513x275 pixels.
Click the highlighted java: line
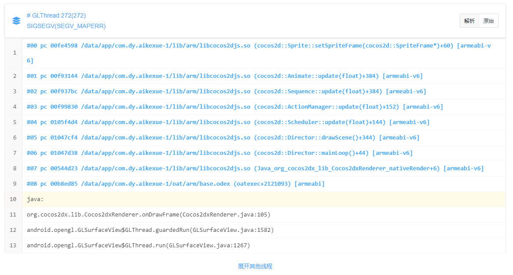click(35, 199)
